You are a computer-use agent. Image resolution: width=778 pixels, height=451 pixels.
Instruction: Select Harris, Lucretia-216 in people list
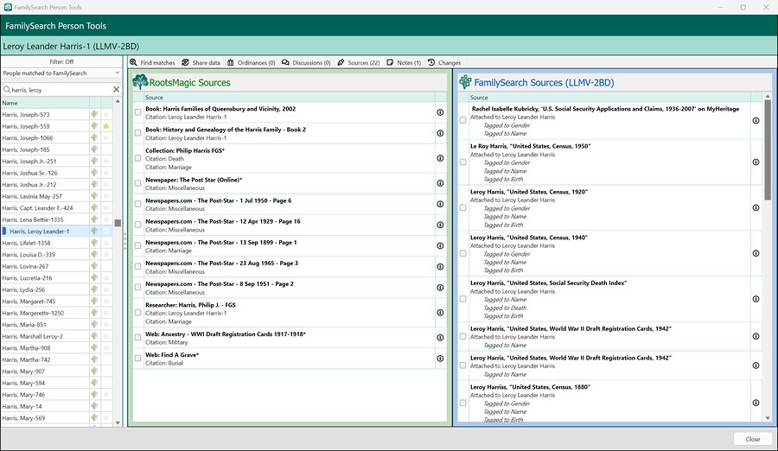45,278
